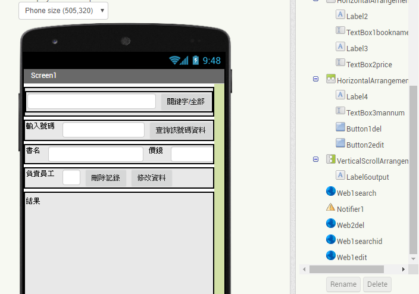419x294 pixels.
Task: Click the Label2 label icon
Action: point(340,14)
